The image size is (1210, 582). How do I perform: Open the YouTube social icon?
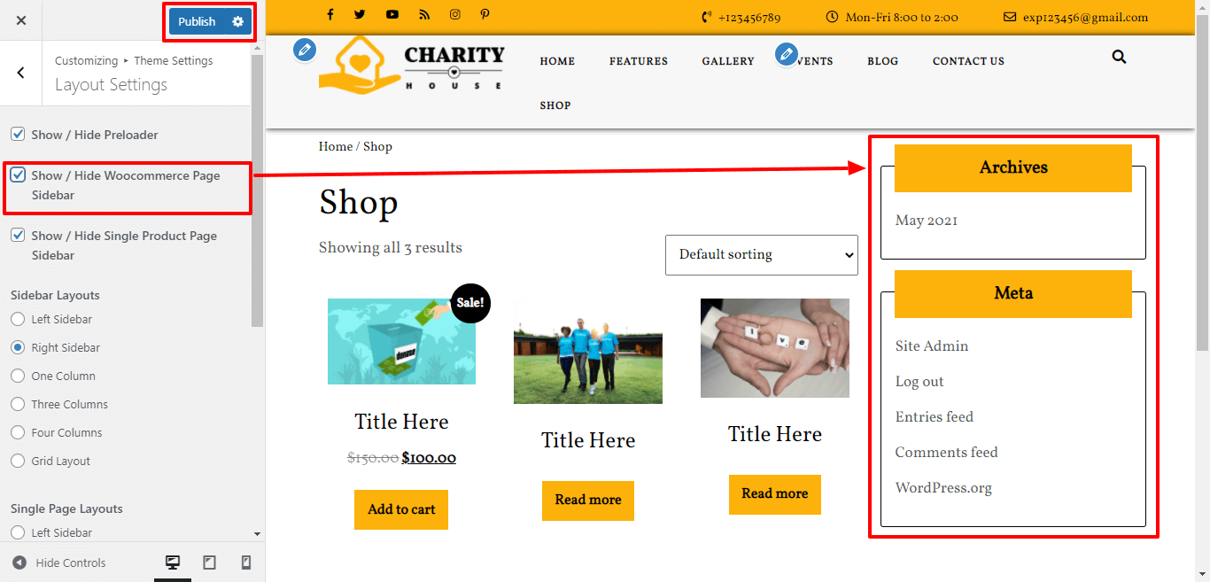point(392,15)
